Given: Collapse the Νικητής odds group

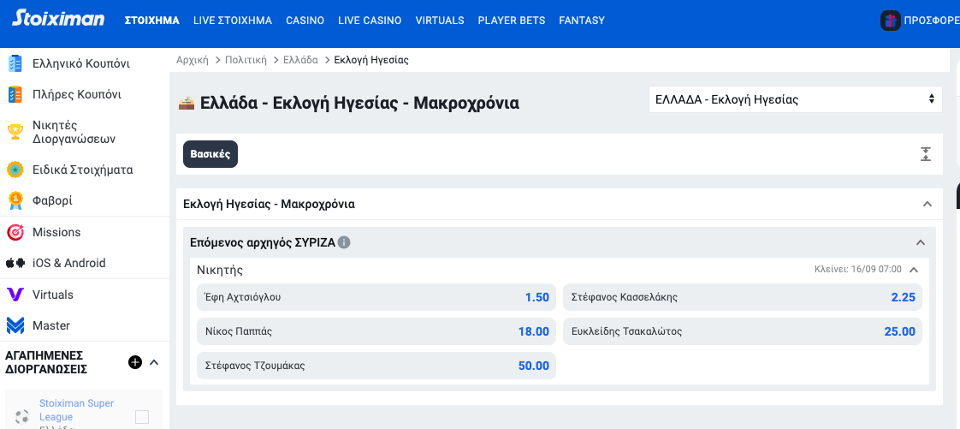Looking at the screenshot, I should coord(914,270).
